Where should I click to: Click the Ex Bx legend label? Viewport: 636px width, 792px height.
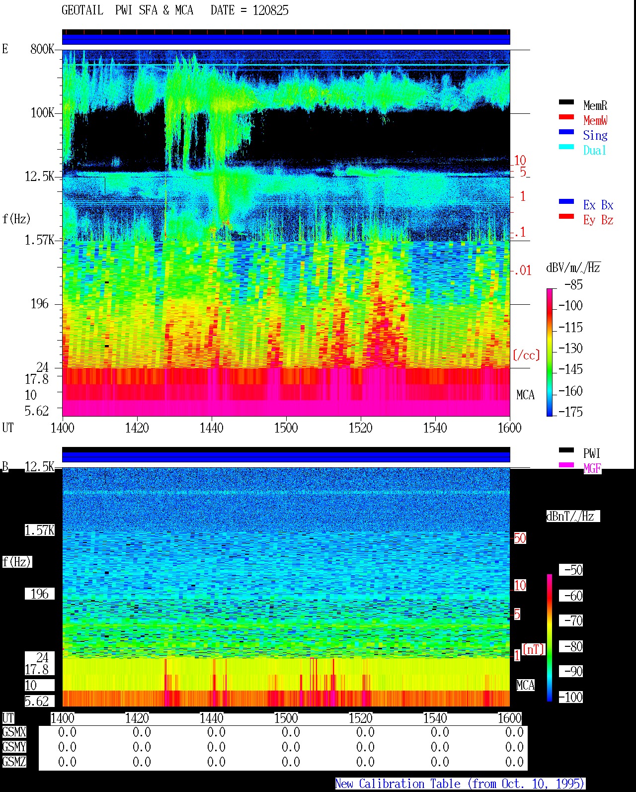click(598, 205)
